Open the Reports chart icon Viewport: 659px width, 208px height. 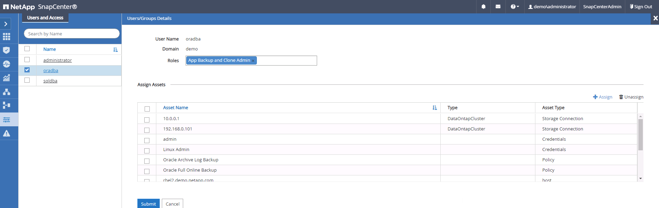click(x=7, y=78)
